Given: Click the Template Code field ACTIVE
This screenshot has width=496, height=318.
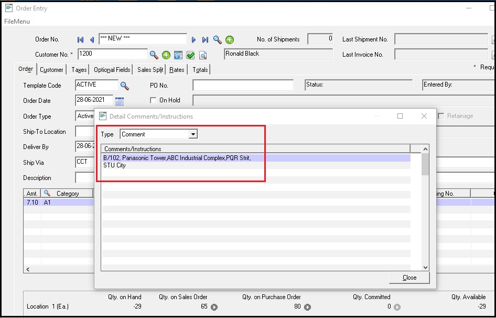Looking at the screenshot, I should point(97,85).
